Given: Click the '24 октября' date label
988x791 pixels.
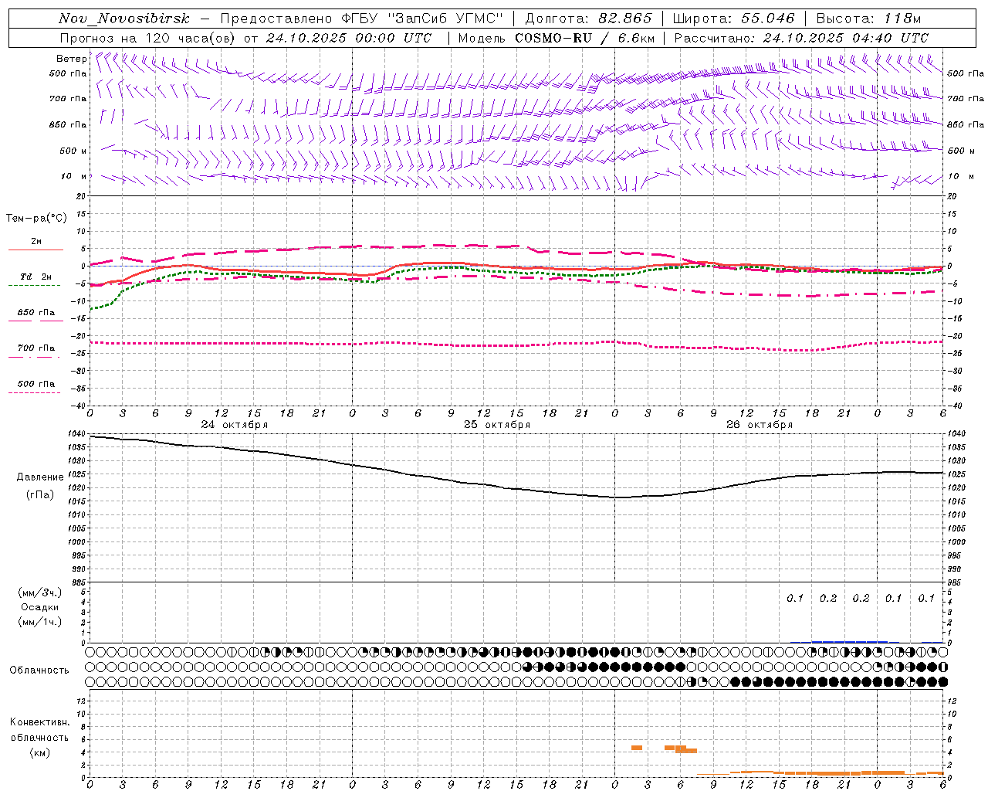Looking at the screenshot, I should pyautogui.click(x=235, y=425).
